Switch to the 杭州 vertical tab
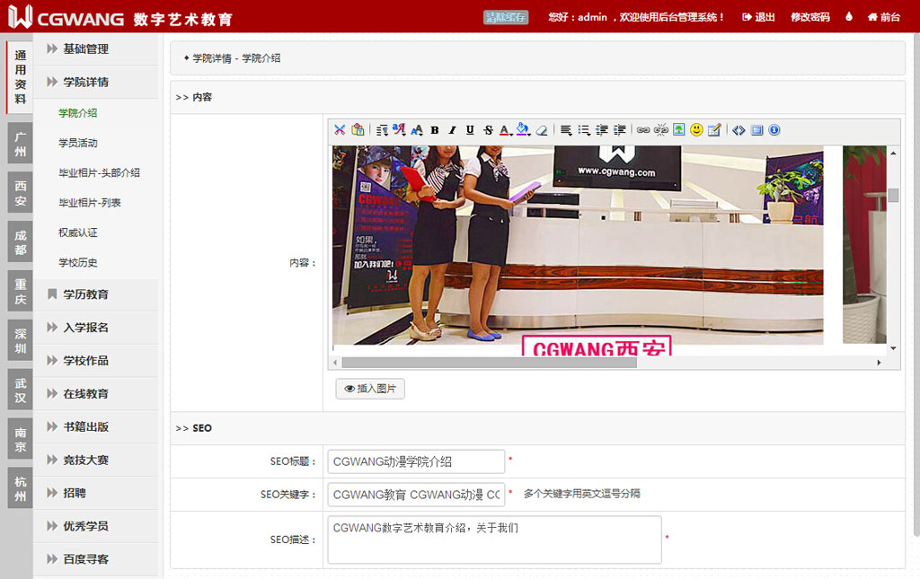This screenshot has width=920, height=579. tap(20, 488)
